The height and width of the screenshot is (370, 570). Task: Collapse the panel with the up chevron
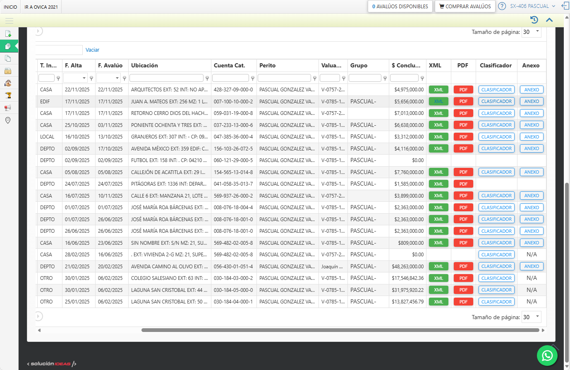click(x=549, y=20)
